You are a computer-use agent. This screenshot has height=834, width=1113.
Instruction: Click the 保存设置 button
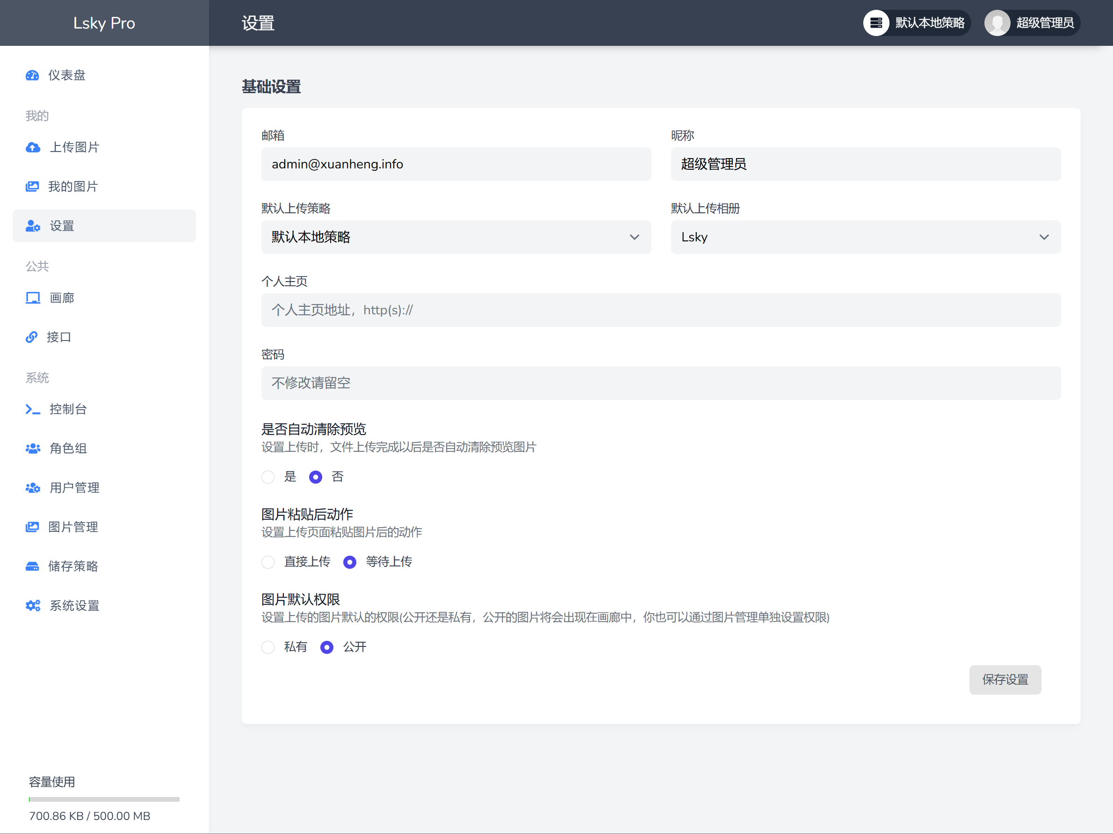[x=1005, y=680]
